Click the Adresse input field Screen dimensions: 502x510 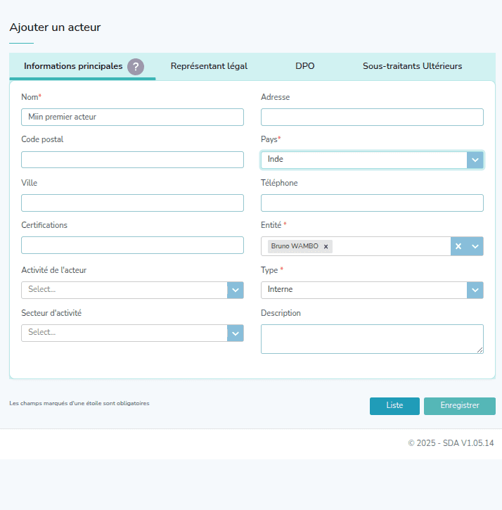click(372, 117)
